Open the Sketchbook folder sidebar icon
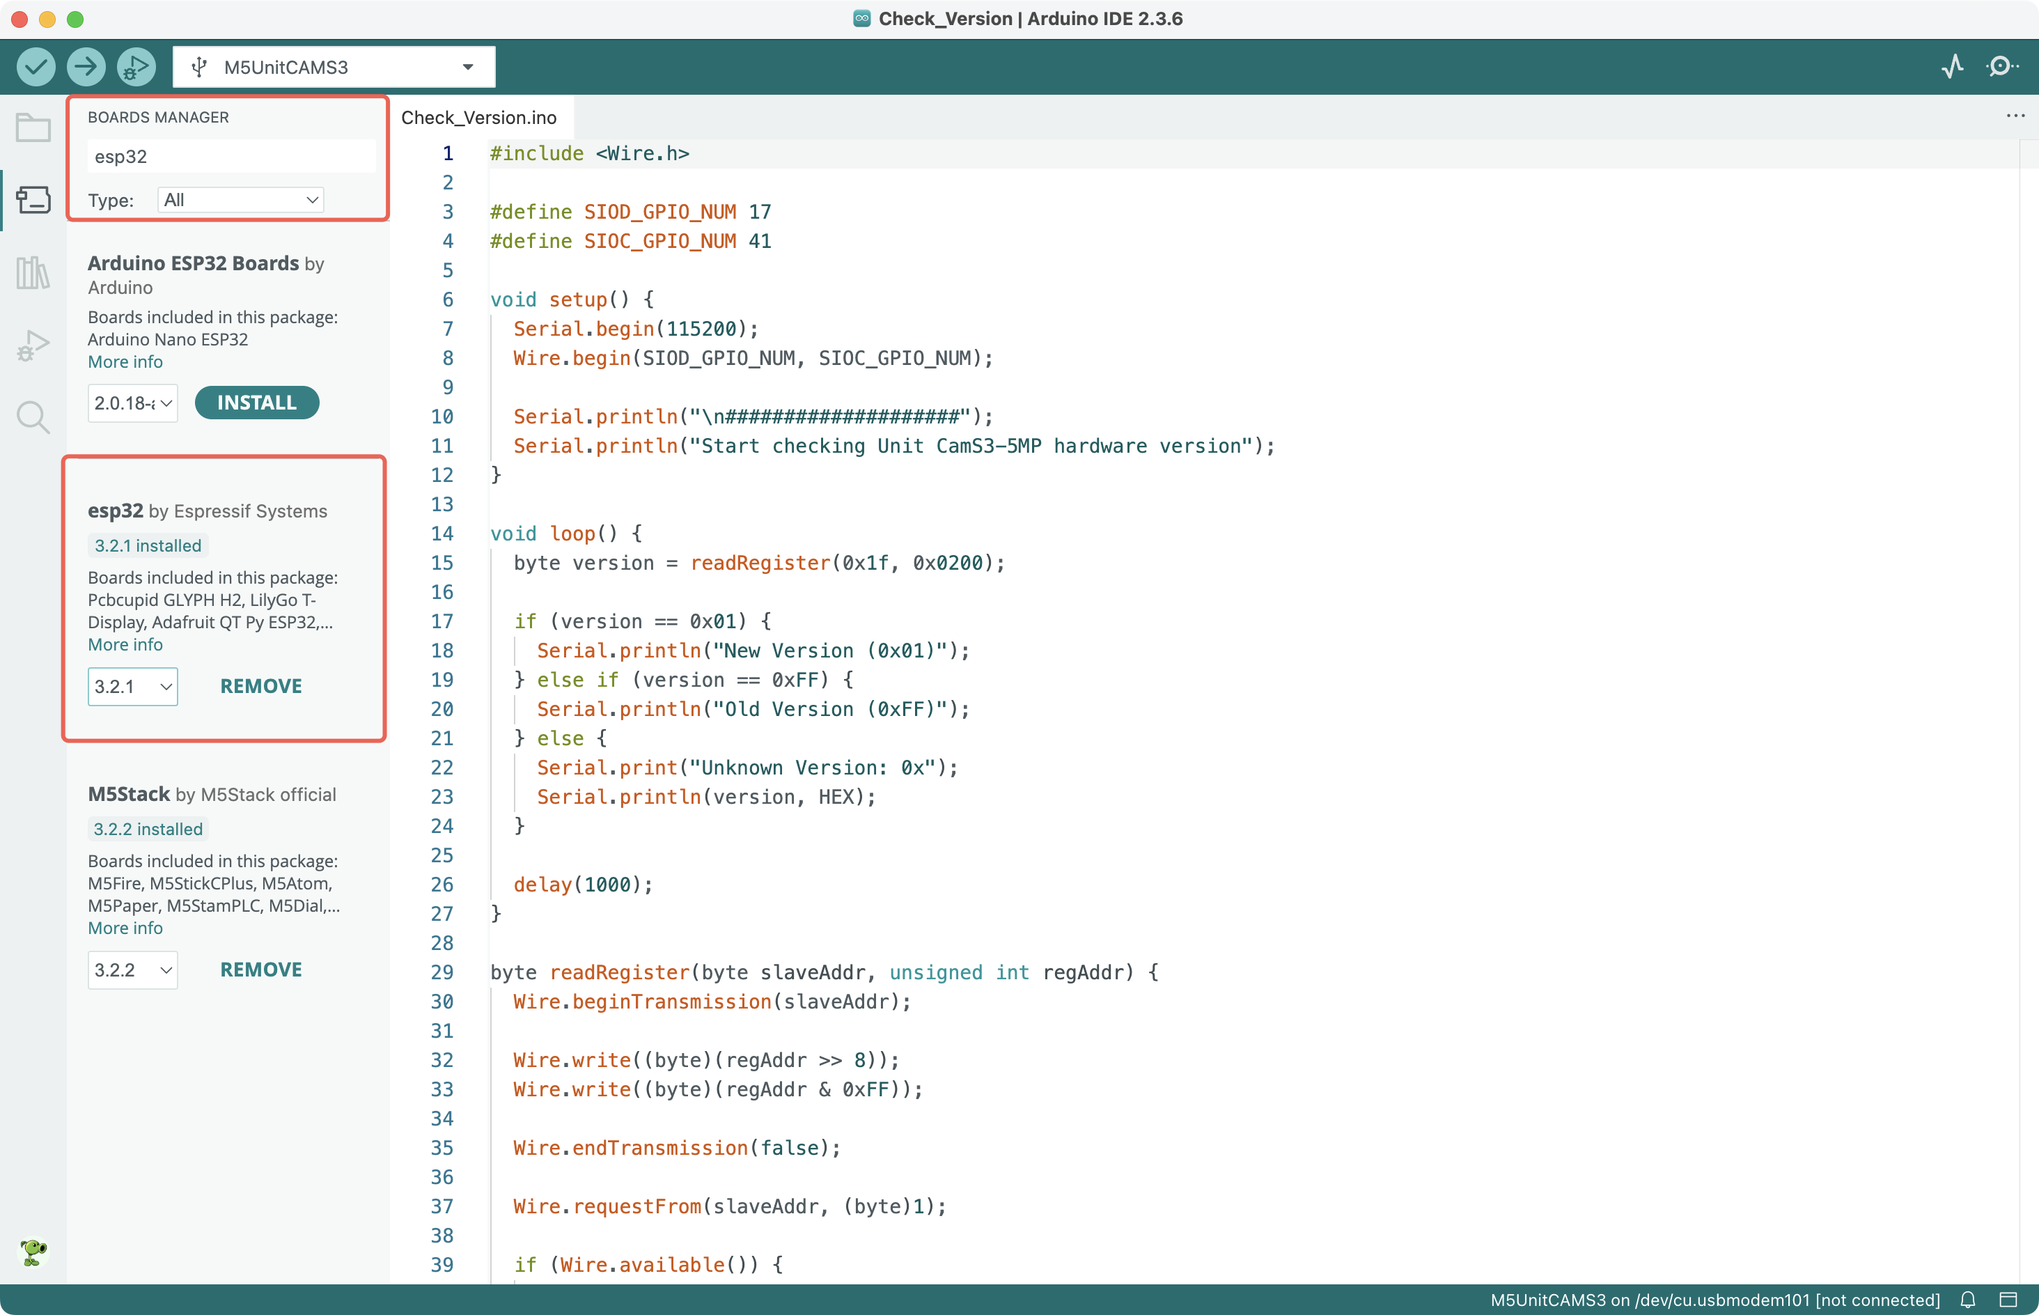The width and height of the screenshot is (2039, 1315). (33, 128)
